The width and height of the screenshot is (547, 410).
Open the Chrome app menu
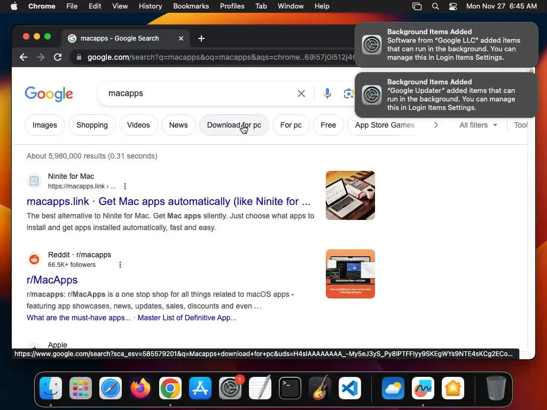42,6
